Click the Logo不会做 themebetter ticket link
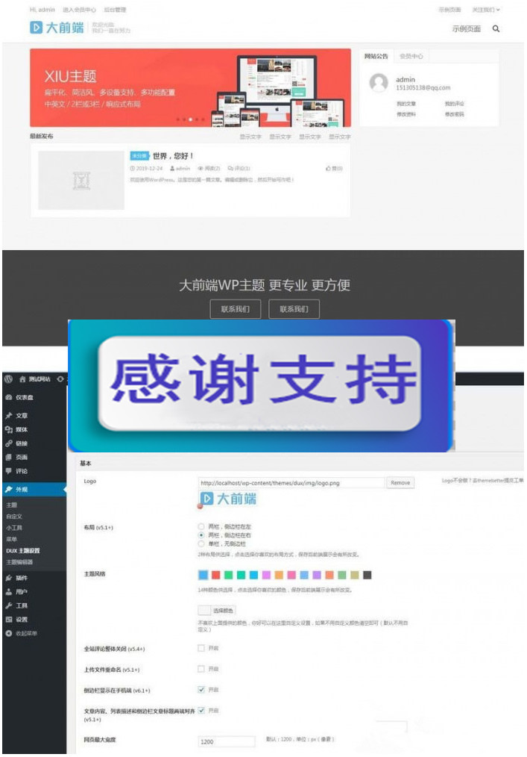The height and width of the screenshot is (757, 527). 482,481
